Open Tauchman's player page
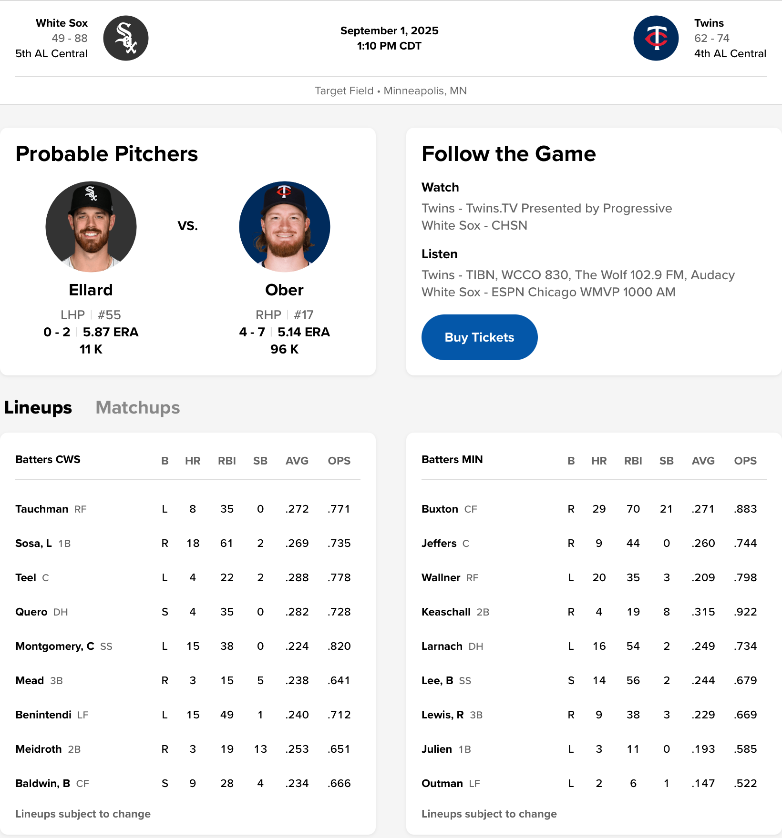782x838 pixels. [42, 509]
